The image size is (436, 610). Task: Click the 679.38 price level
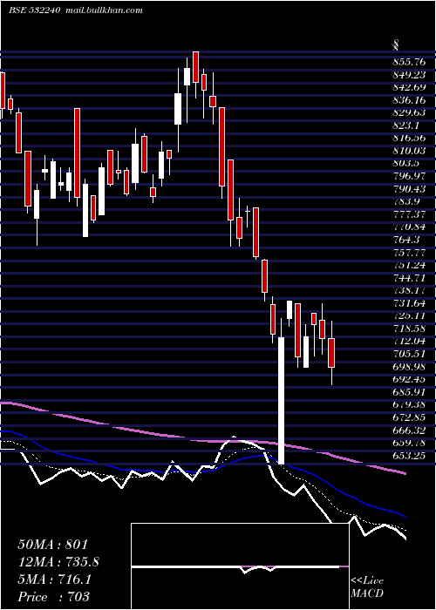click(409, 404)
